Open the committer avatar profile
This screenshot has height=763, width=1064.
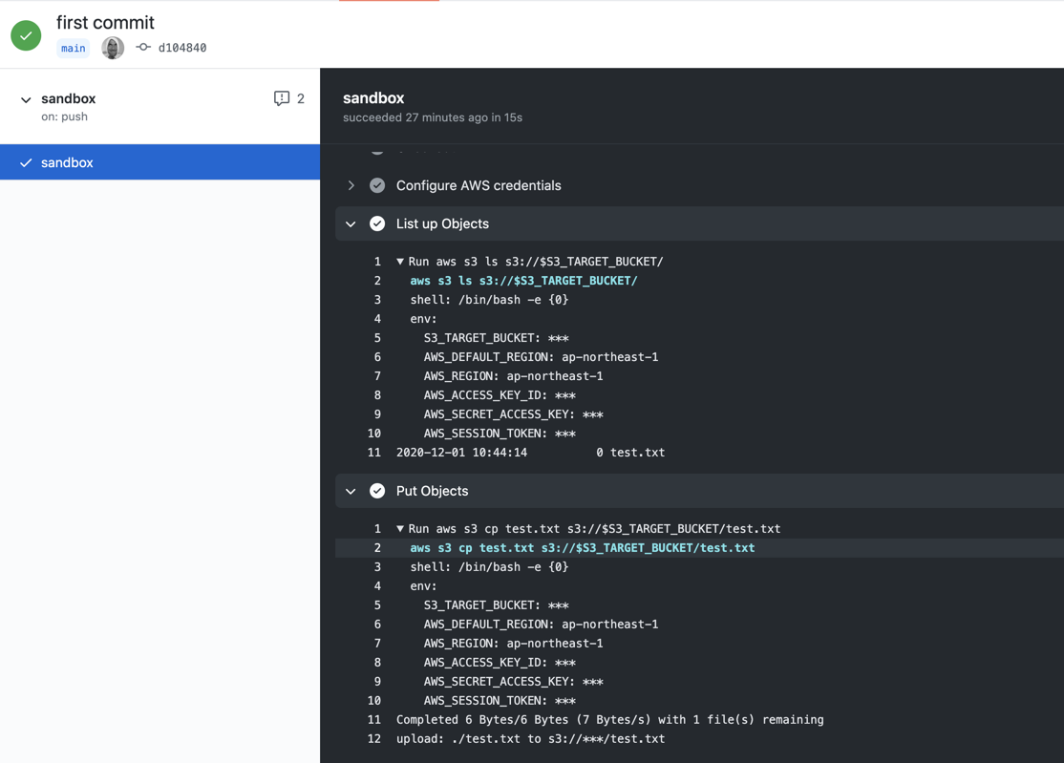click(113, 48)
